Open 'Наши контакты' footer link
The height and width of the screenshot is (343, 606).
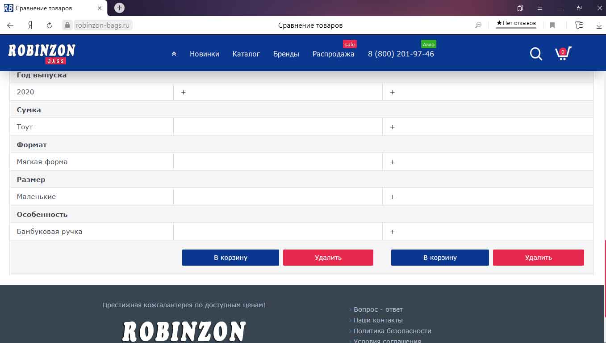pos(378,320)
